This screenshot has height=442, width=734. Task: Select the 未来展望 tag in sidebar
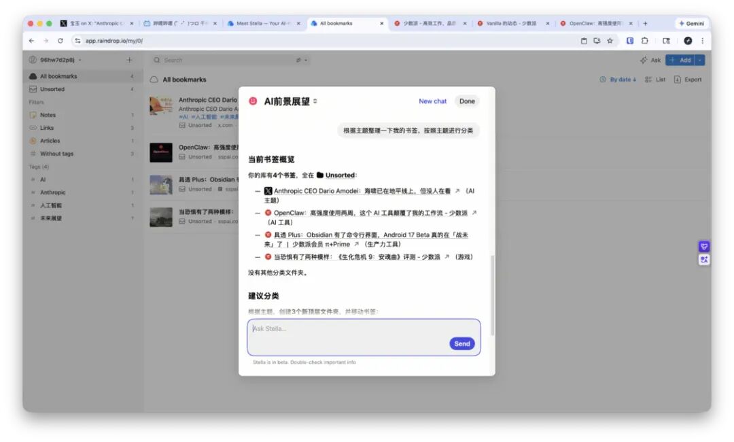coord(82,218)
